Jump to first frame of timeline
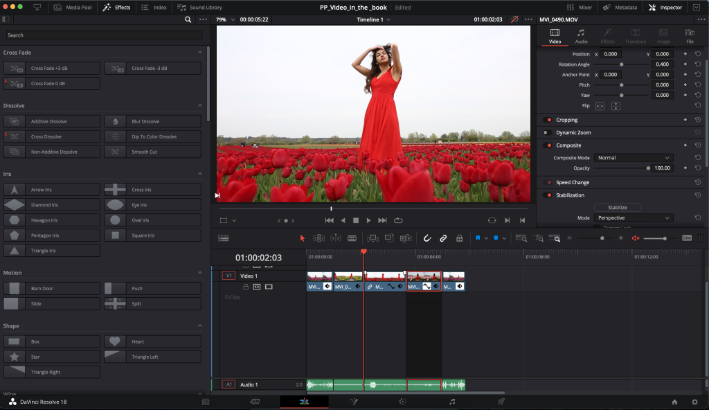709x410 pixels. coord(329,220)
